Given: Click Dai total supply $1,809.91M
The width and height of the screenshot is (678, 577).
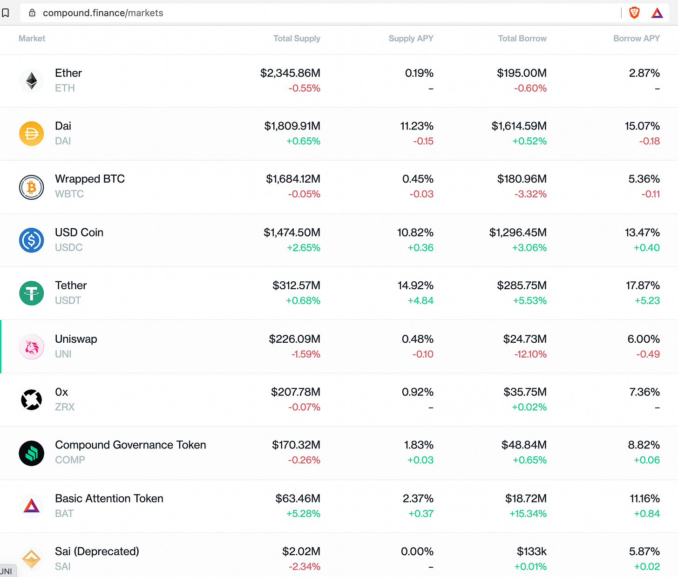Looking at the screenshot, I should click(x=292, y=126).
